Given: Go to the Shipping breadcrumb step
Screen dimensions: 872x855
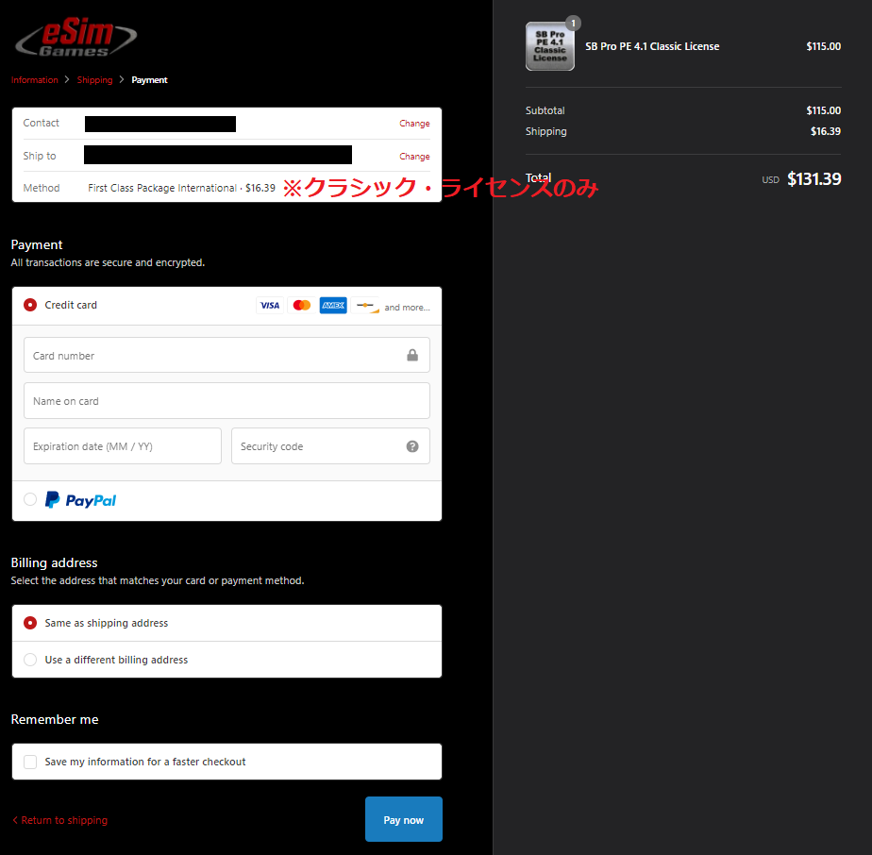Looking at the screenshot, I should click(x=94, y=80).
